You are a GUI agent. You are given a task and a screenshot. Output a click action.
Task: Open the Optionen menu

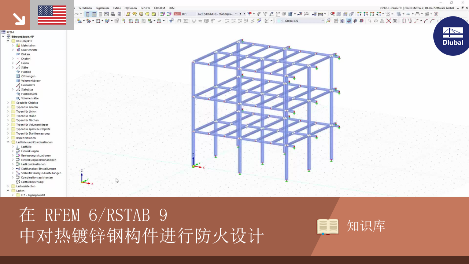tap(130, 8)
